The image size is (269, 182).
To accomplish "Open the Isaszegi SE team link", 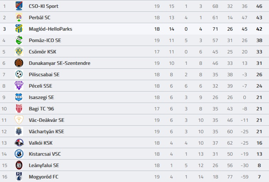I will click(x=41, y=97).
